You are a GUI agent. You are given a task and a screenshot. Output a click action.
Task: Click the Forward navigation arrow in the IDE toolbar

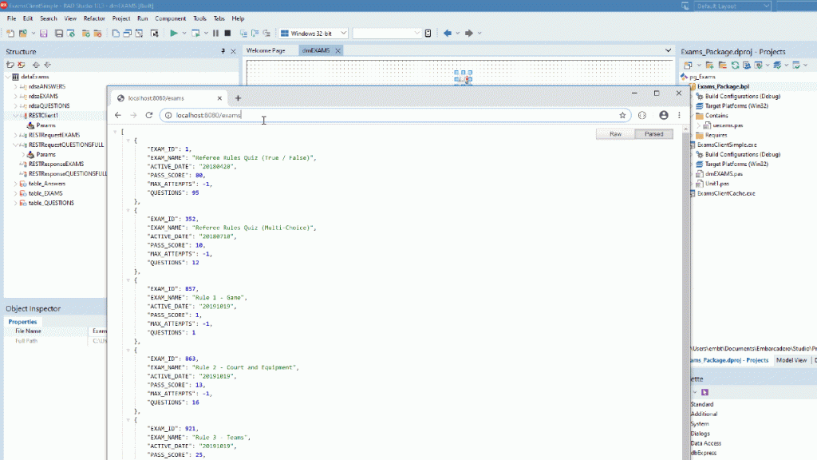coord(468,34)
